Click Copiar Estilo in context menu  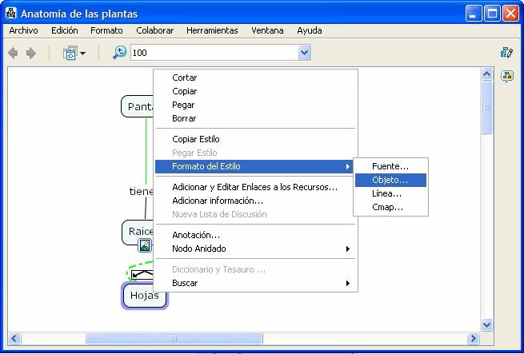[196, 139]
